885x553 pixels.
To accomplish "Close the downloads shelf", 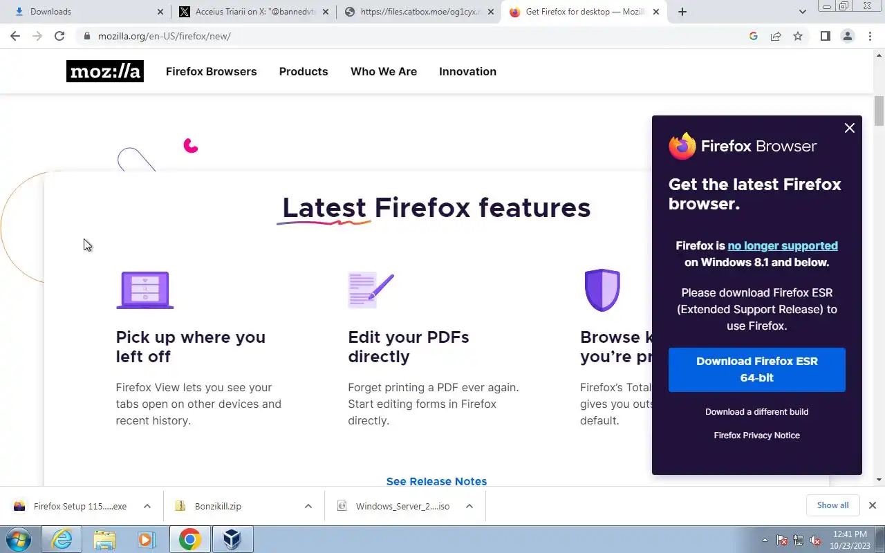I will (872, 505).
